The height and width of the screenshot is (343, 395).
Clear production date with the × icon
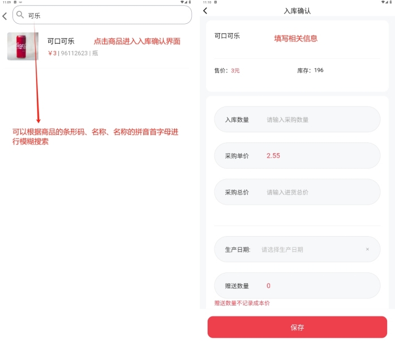pyautogui.click(x=367, y=249)
